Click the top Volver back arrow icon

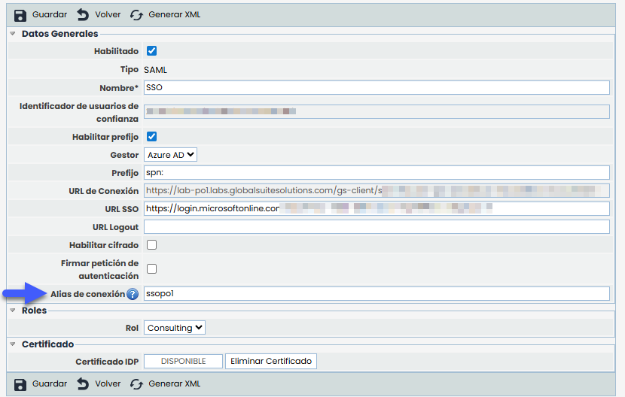(x=83, y=15)
